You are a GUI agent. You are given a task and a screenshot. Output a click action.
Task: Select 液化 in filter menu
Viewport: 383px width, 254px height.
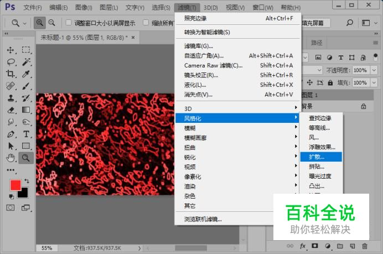click(238, 85)
